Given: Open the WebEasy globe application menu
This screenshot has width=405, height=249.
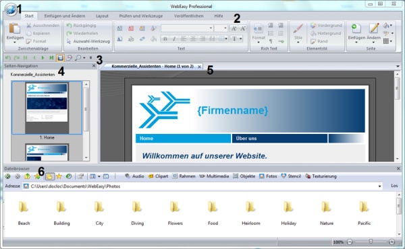Looking at the screenshot, I should pos(11,10).
